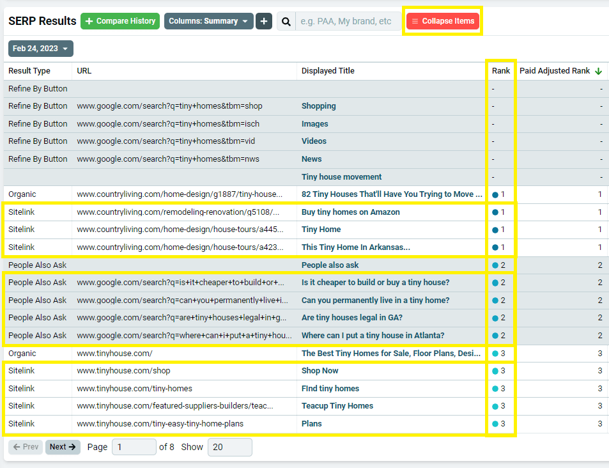Open the FInd tiny homes sitelink
The width and height of the screenshot is (609, 468).
pos(330,389)
